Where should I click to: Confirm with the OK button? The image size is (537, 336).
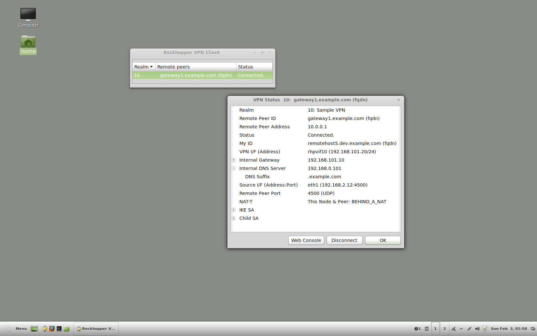click(x=383, y=240)
